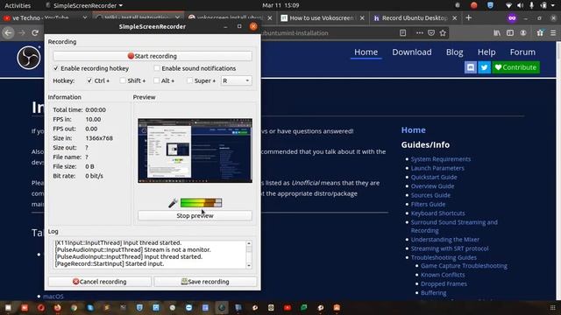Toggle Firefox reader view icon

(x=403, y=33)
